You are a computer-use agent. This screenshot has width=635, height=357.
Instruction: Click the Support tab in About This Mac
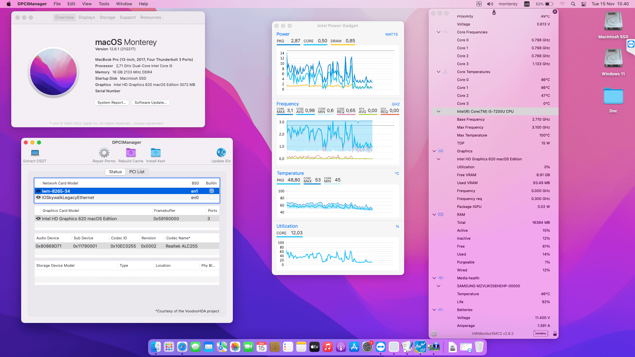point(128,18)
